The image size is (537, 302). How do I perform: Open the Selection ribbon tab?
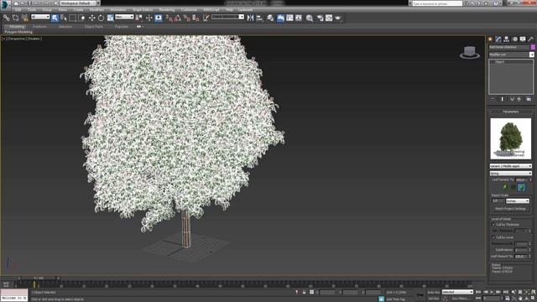coord(65,27)
